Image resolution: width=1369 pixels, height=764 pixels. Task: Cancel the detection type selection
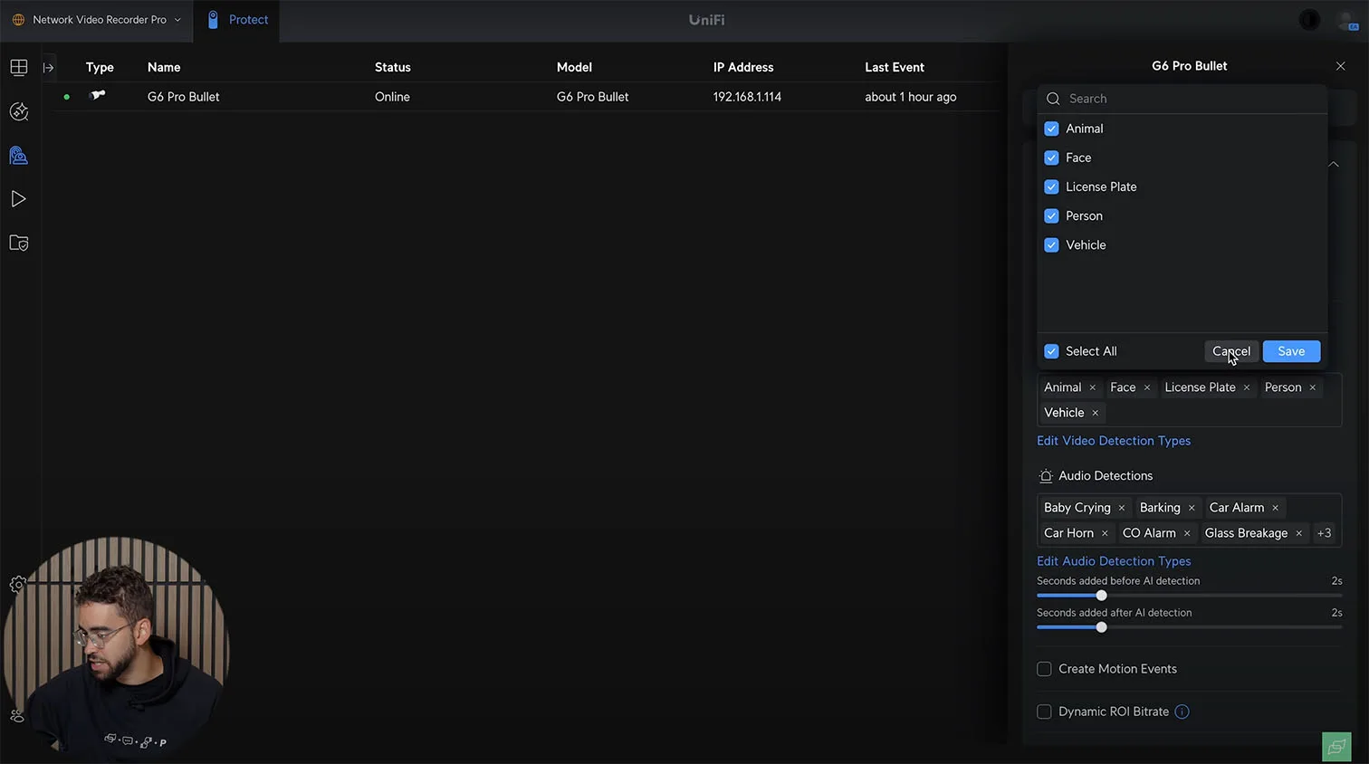pyautogui.click(x=1231, y=351)
